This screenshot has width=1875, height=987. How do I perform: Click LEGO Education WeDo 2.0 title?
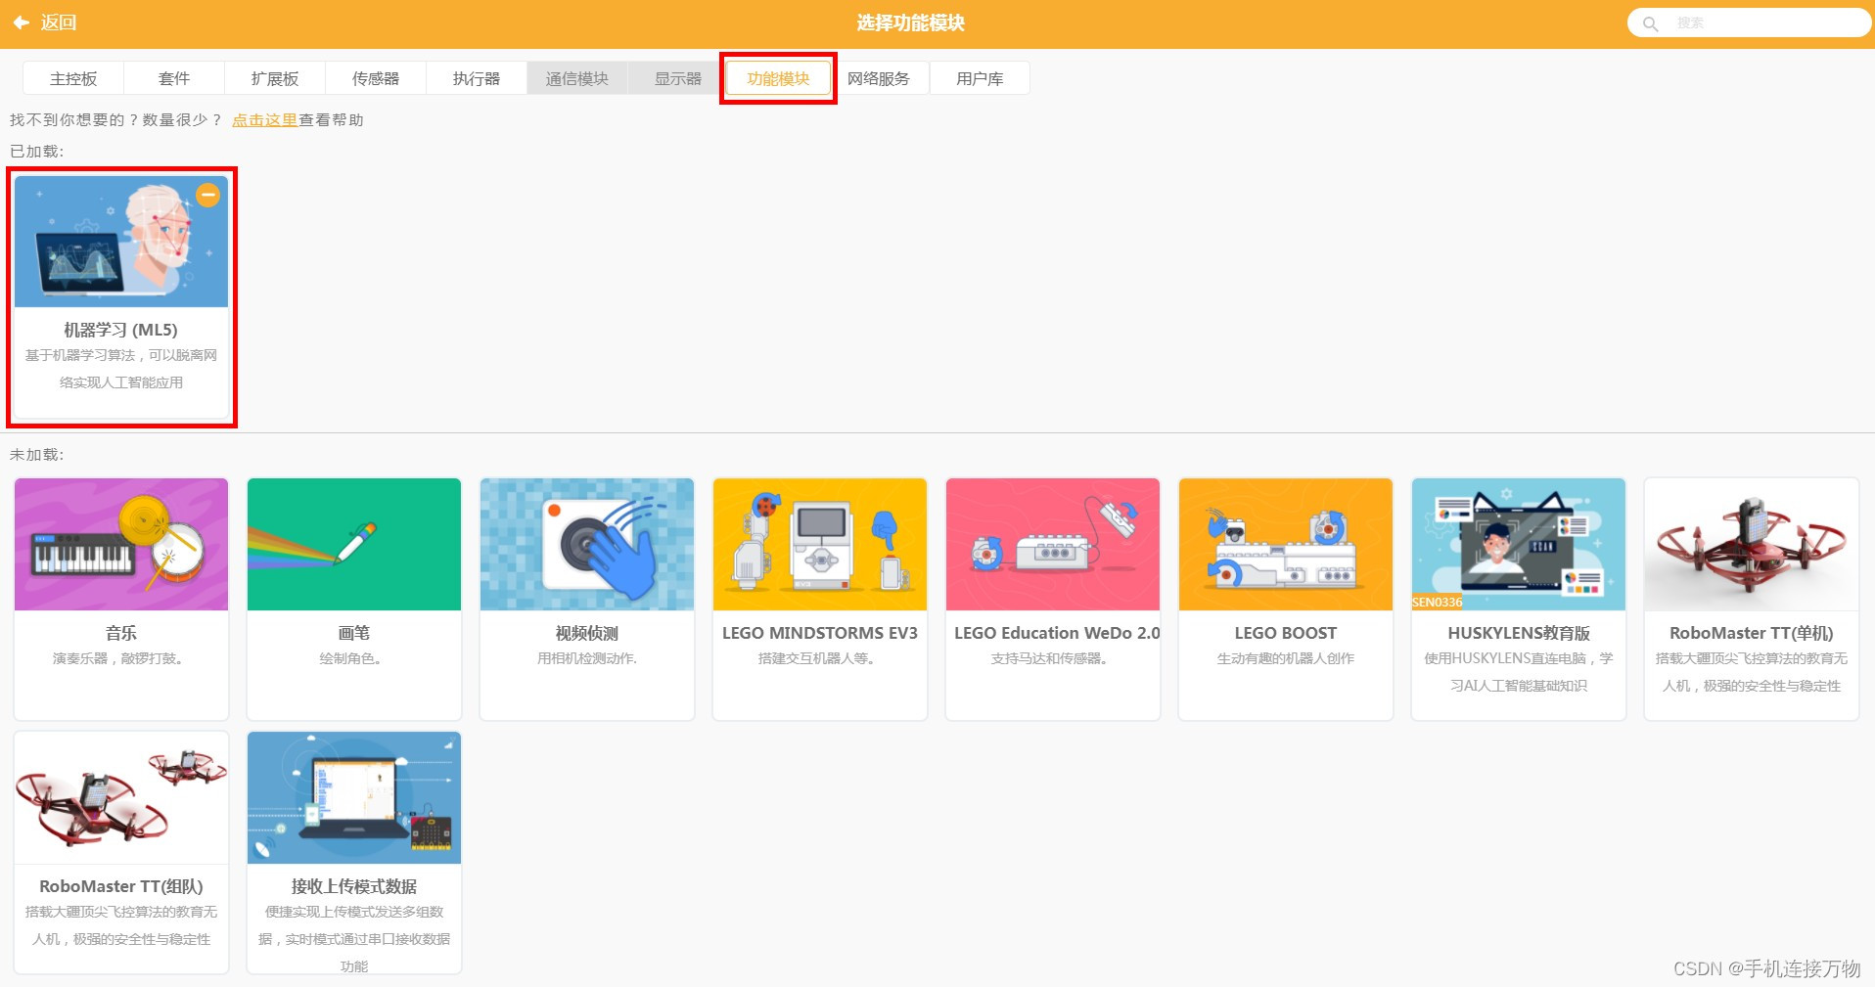coord(1057,633)
